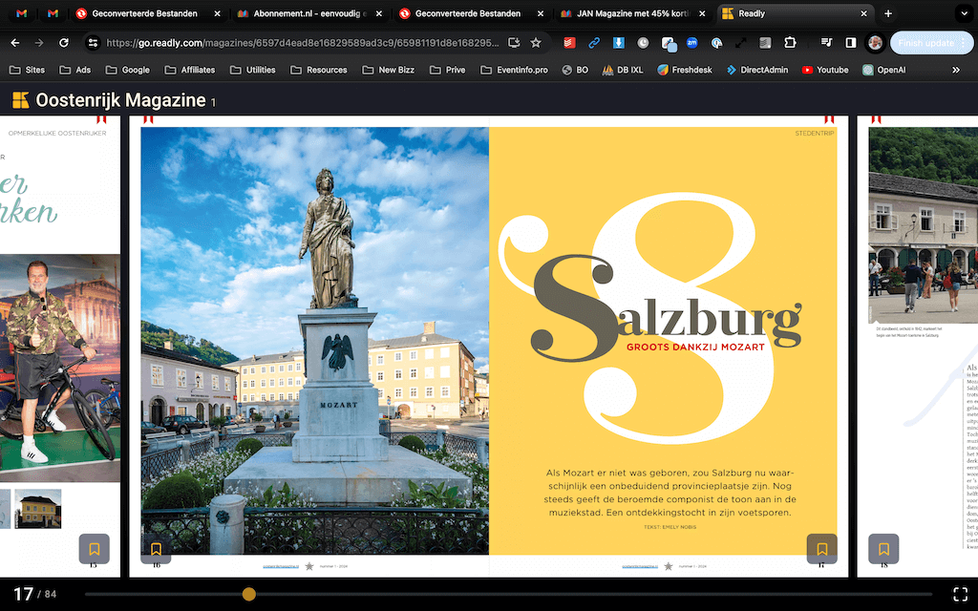Viewport: 978px width, 611px height.
Task: Click the go.readly.com address bar
Action: point(303,43)
